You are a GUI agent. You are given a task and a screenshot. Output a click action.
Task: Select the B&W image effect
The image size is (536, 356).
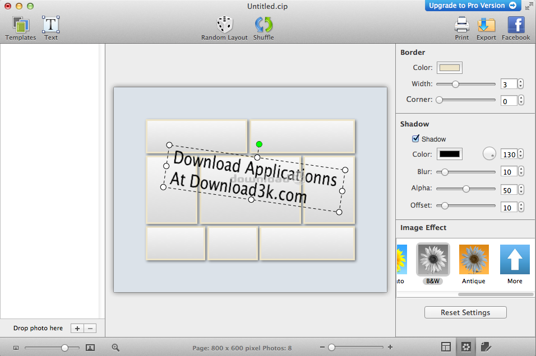point(433,264)
